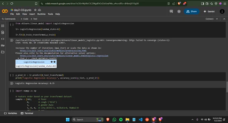Bookmark this page in browser

coord(36,3)
